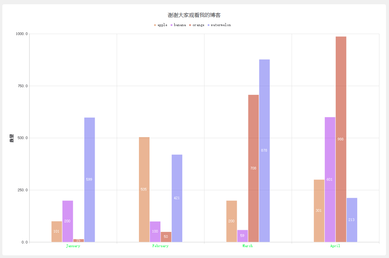Click April's banana bar labeled 601
The width and height of the screenshot is (389, 258).
coord(329,180)
